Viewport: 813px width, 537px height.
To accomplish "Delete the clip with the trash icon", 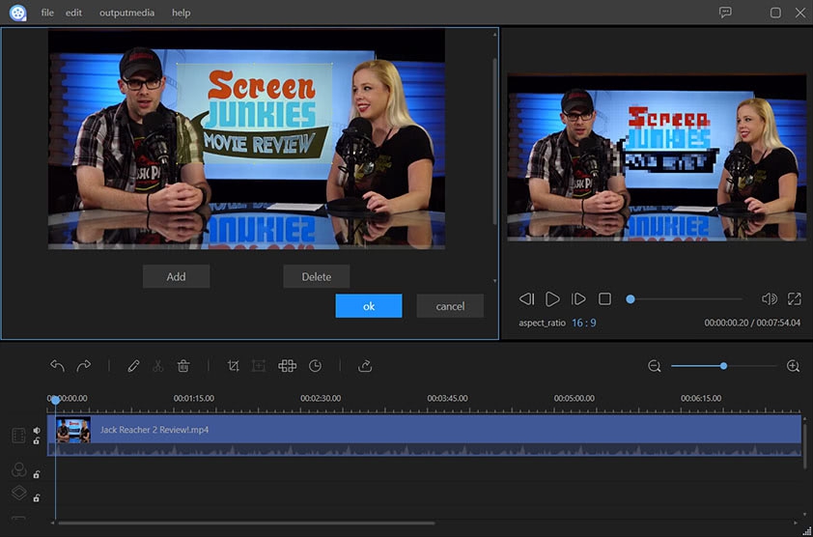I will 183,366.
